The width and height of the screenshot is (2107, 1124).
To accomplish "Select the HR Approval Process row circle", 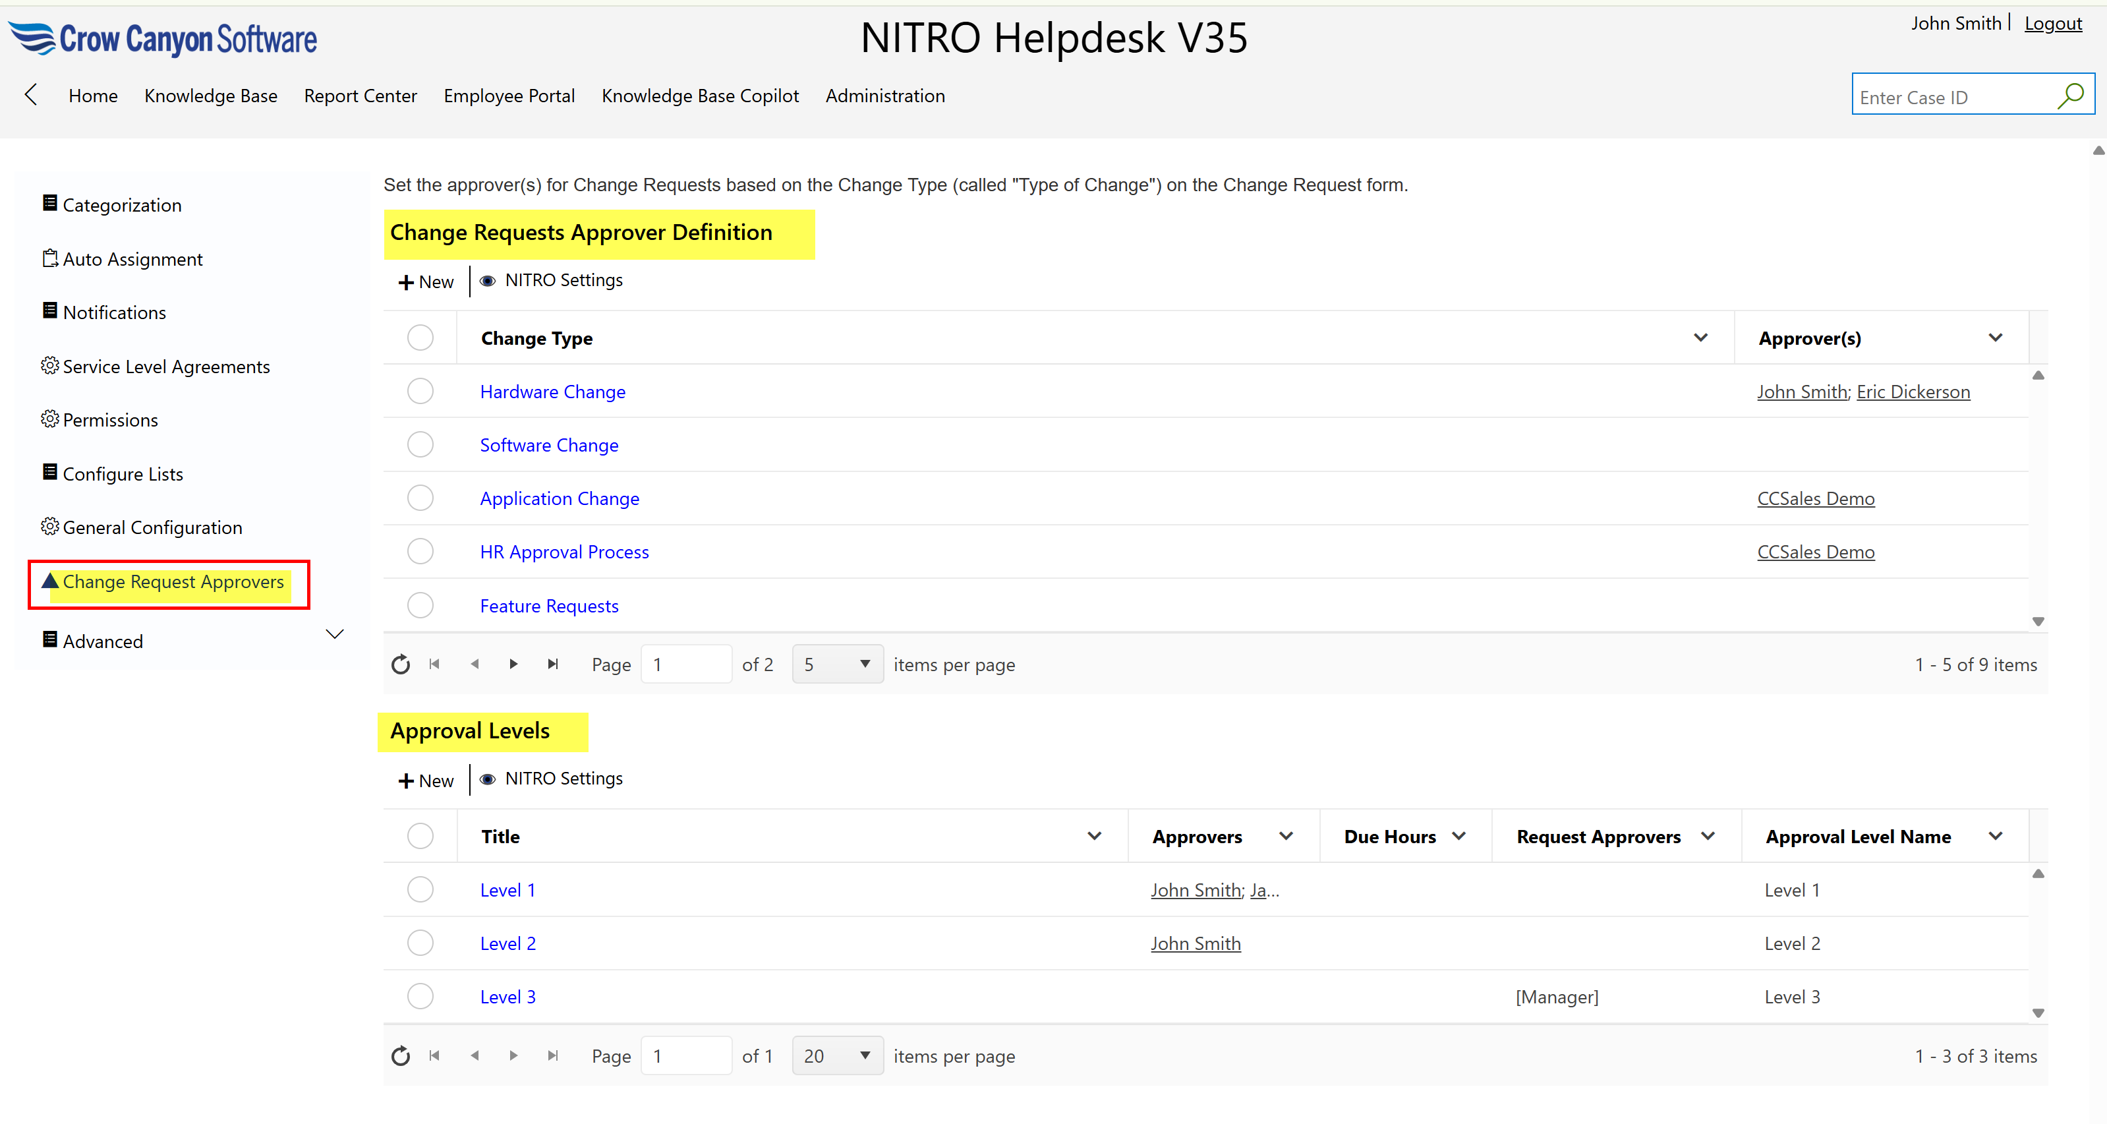I will click(420, 551).
